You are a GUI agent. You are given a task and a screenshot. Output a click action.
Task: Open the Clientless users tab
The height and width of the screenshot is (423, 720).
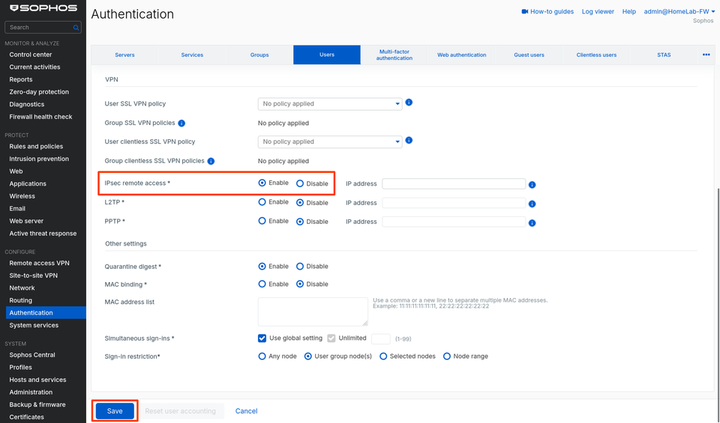coord(596,55)
